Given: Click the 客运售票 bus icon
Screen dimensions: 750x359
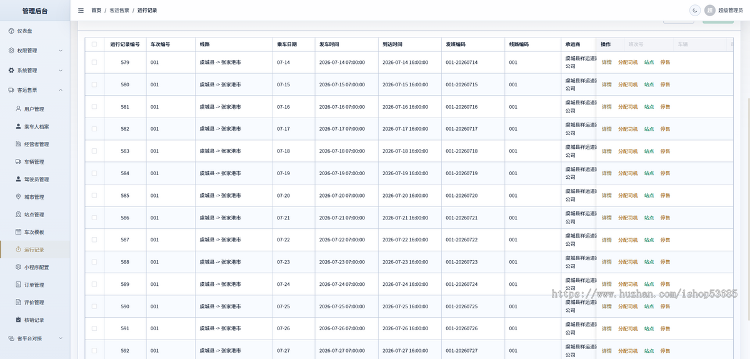Looking at the screenshot, I should pos(11,90).
